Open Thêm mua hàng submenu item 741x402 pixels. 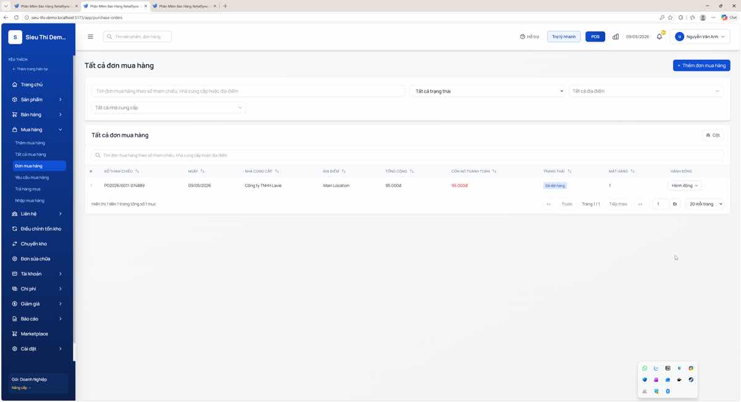click(x=30, y=143)
